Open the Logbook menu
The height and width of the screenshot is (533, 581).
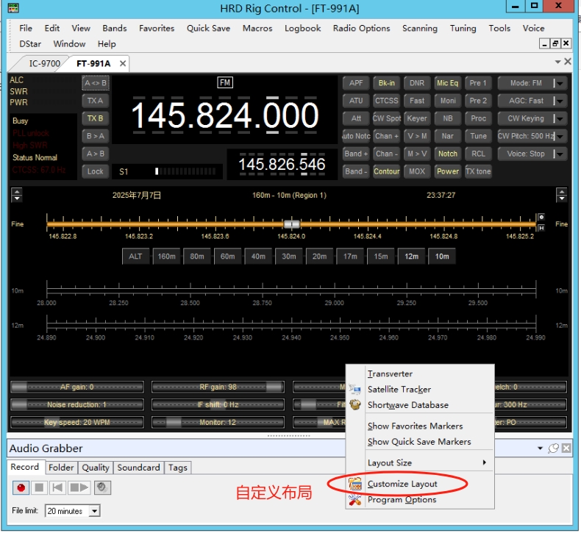302,28
